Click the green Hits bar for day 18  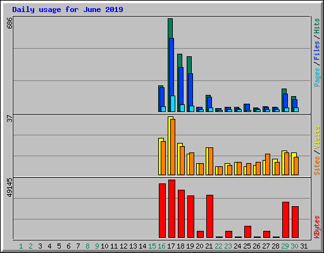[180, 61]
